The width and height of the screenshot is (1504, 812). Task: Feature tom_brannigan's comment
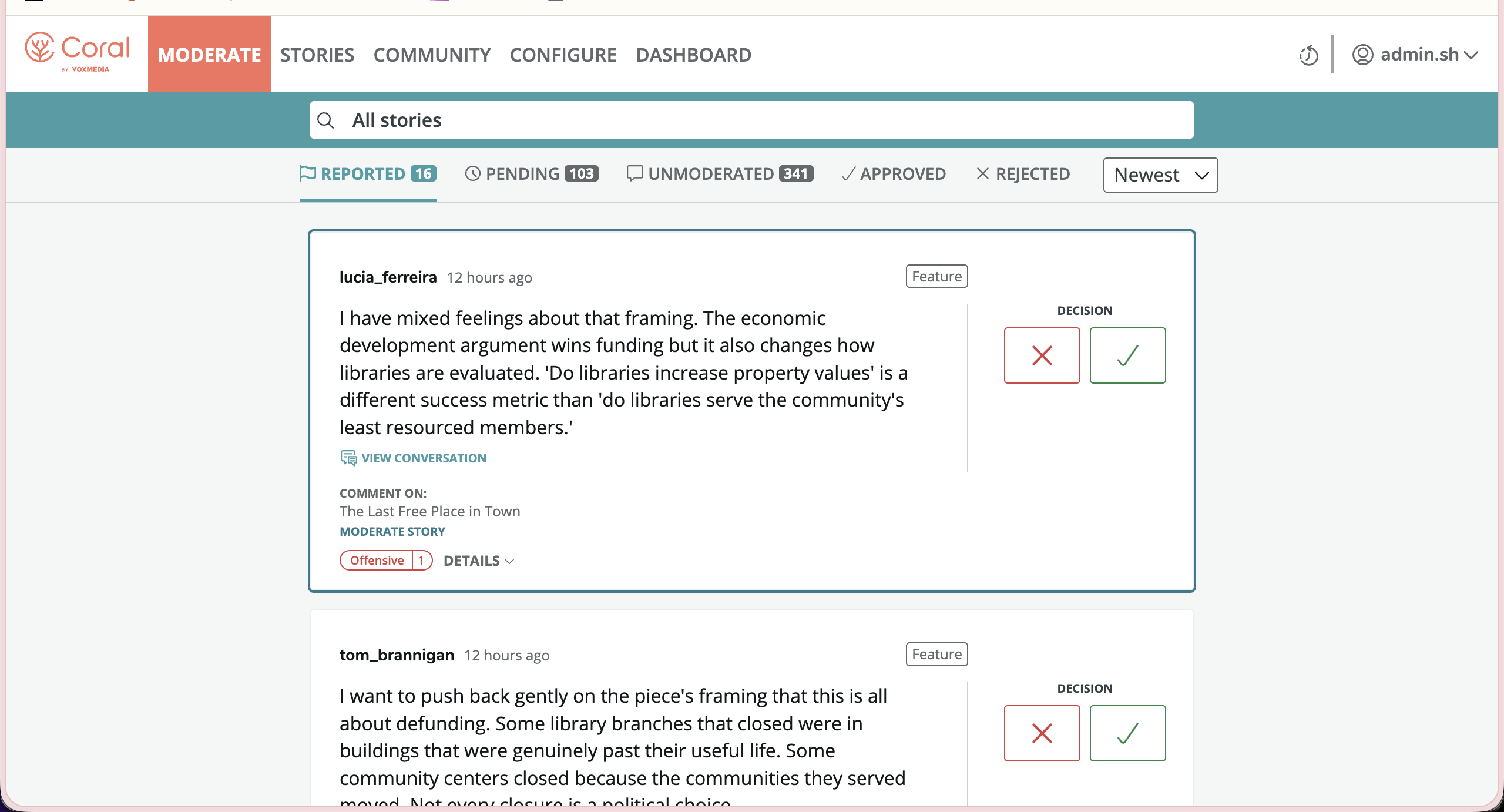[x=936, y=654]
